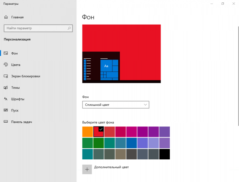The image size is (239, 182).
Task: Click the Темы brush icon
Action: click(6, 88)
